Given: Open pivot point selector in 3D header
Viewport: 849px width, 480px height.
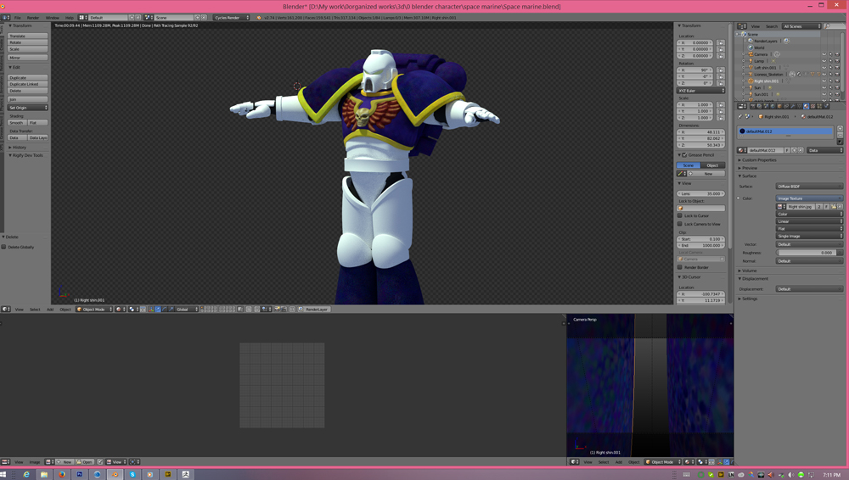Looking at the screenshot, I should (134, 309).
